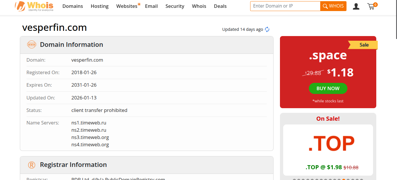
Task: Select the expiry date 2031-01-26
Action: point(84,85)
